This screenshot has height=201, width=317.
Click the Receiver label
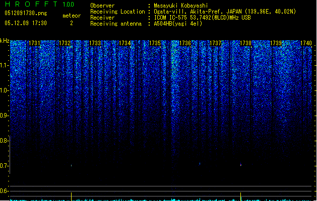[102, 18]
